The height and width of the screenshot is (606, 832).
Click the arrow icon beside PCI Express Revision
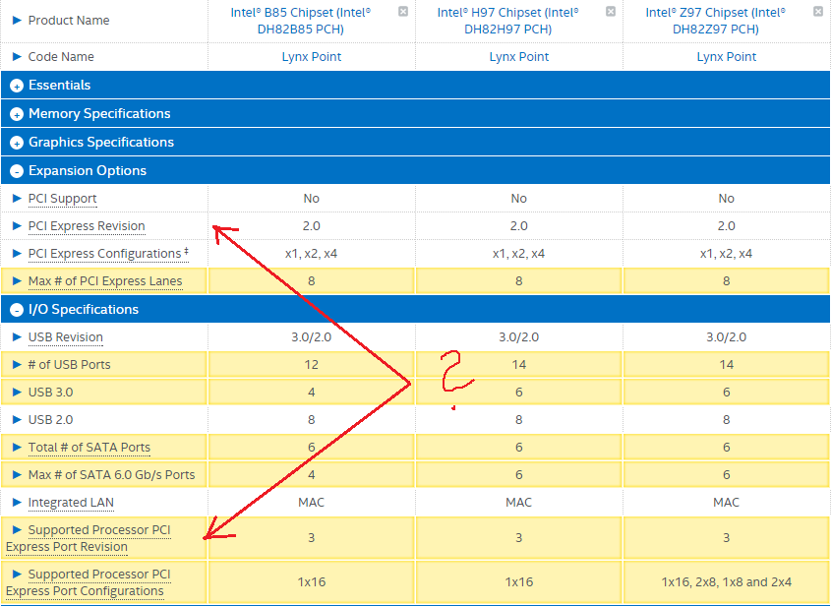pos(17,225)
